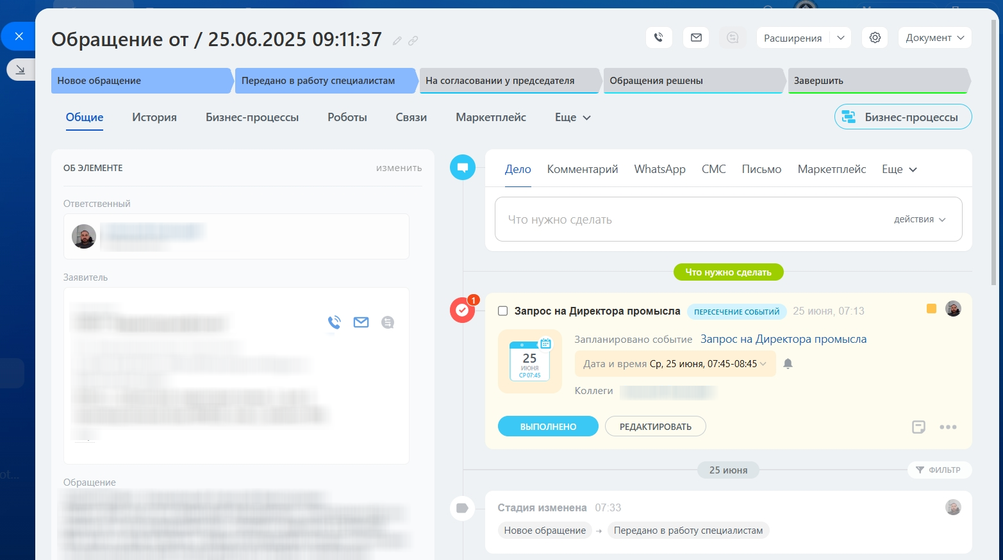The height and width of the screenshot is (560, 1003).
Task: Switch to the История tab
Action: click(x=154, y=117)
